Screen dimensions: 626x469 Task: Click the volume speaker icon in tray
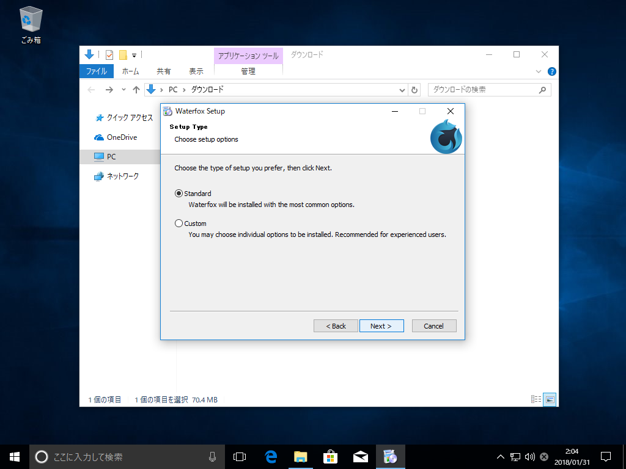pos(530,457)
